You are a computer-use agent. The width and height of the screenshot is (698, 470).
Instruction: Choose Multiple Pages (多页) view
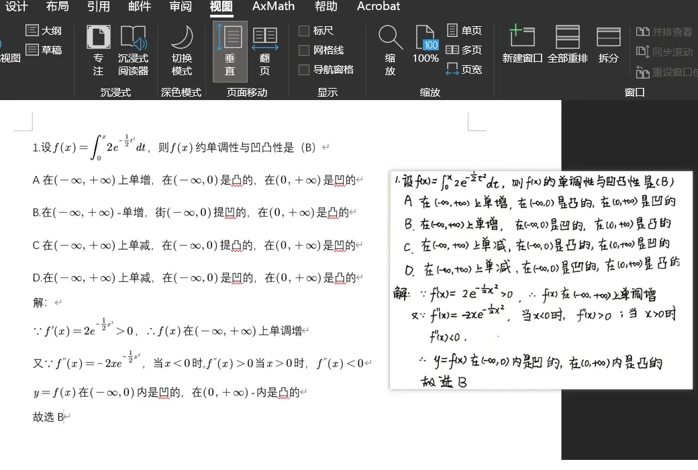pos(464,50)
